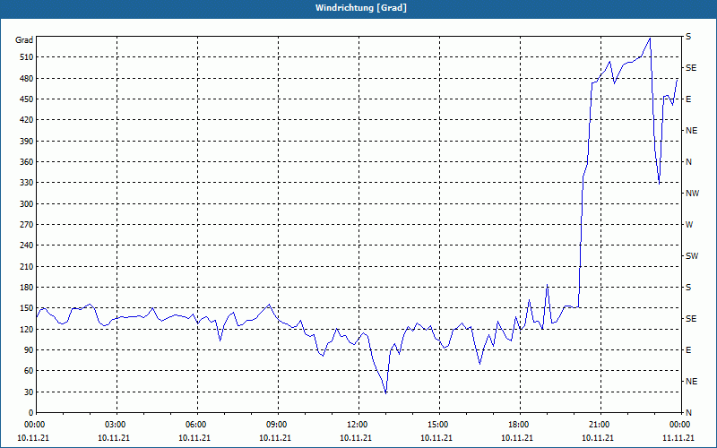
Task: Select the 270 degree axis label
Action: (x=26, y=225)
